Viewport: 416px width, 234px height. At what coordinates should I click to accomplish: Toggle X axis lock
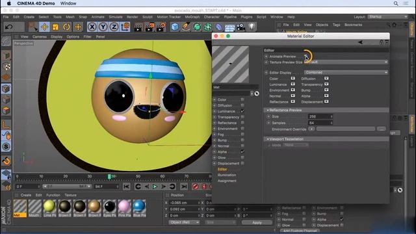click(92, 27)
